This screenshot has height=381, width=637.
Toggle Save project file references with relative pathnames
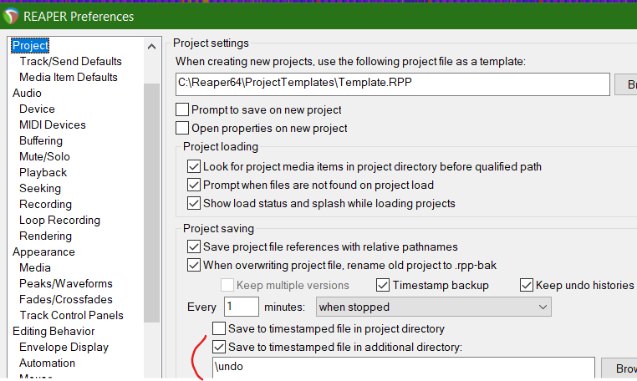click(x=194, y=246)
